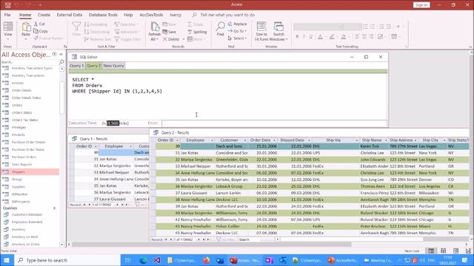This screenshot has height=266, width=474.
Task: Click the Refresh All icon
Action: tap(155, 27)
